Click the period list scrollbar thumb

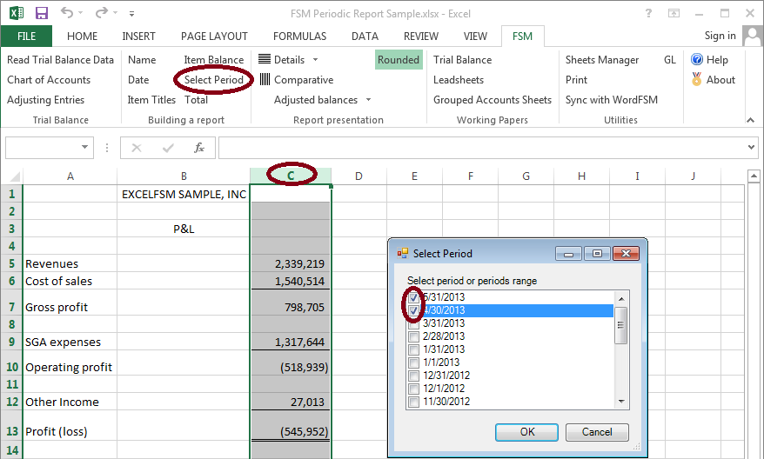click(x=620, y=325)
